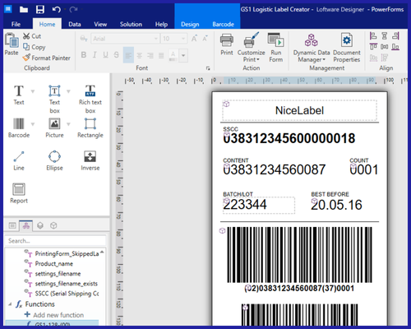Screen dimensions: 411x329
Task: Set text alignment to right
Action: (x=150, y=55)
